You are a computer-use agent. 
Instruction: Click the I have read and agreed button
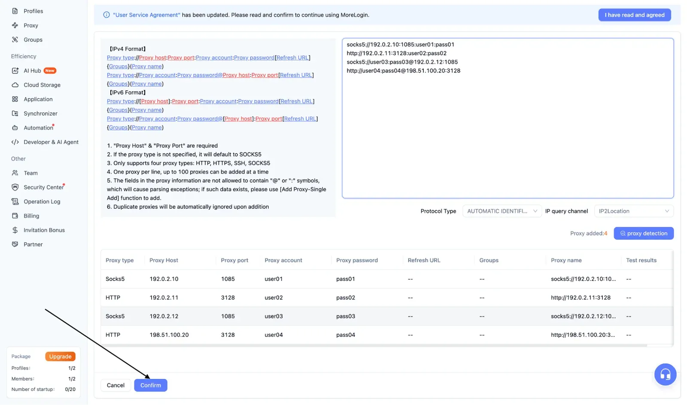click(x=635, y=15)
